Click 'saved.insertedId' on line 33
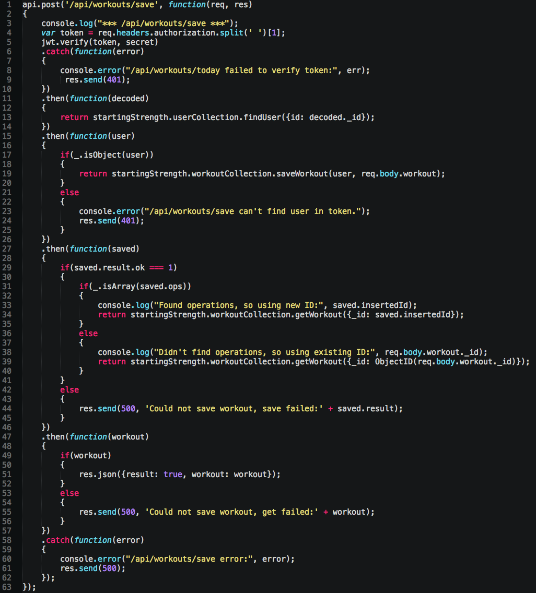This screenshot has height=593, width=536. (x=370, y=305)
